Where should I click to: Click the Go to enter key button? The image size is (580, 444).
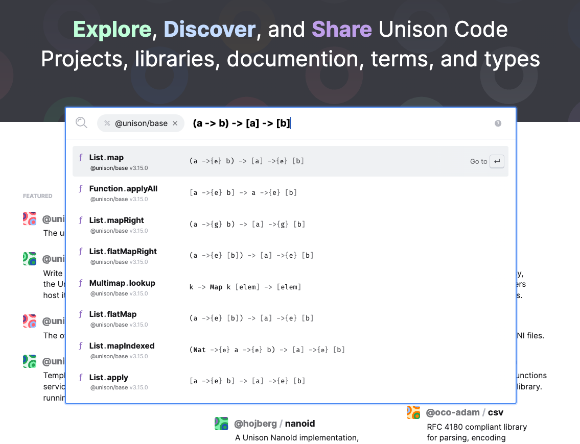click(x=497, y=161)
